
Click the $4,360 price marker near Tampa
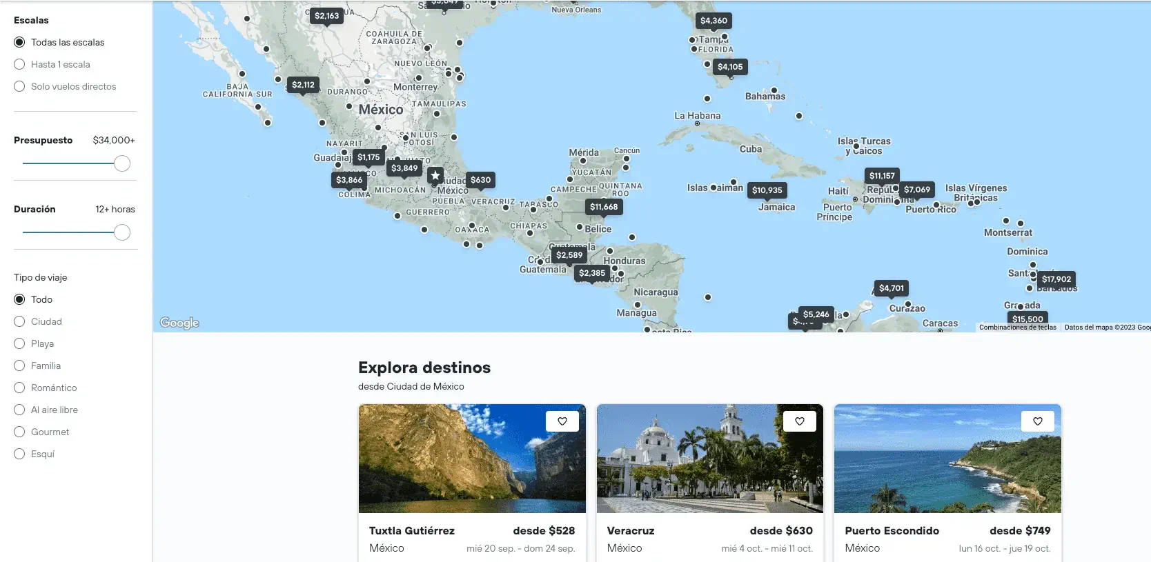(714, 21)
